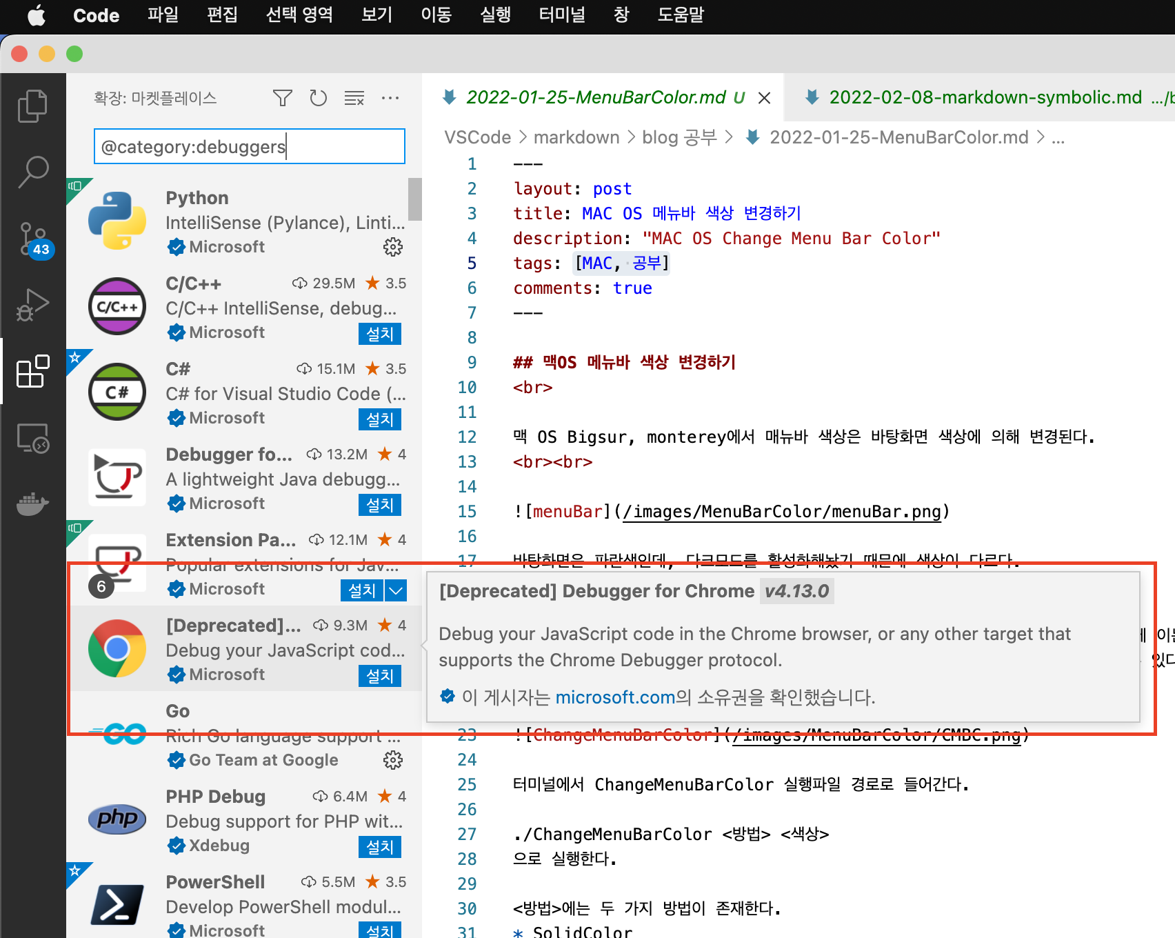The image size is (1175, 938).
Task: Open the 창 menu
Action: point(621,14)
